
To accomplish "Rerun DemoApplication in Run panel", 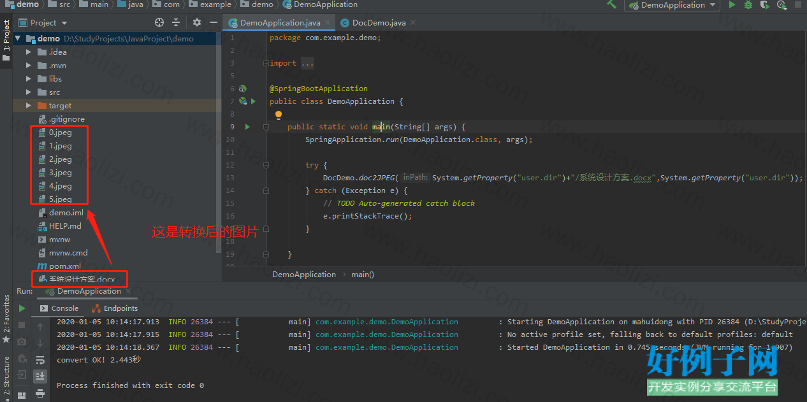I will click(x=22, y=308).
